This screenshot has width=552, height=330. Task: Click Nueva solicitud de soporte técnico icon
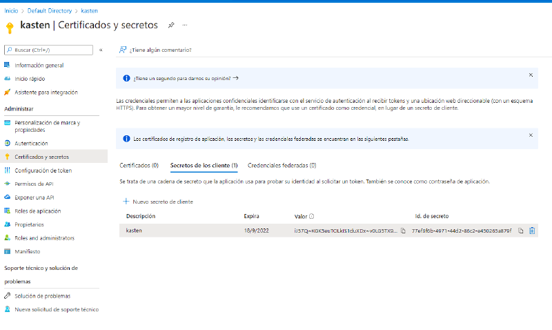pos(7,309)
